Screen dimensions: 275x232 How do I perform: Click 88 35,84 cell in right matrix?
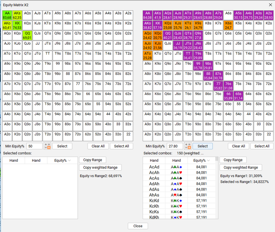click(208, 76)
